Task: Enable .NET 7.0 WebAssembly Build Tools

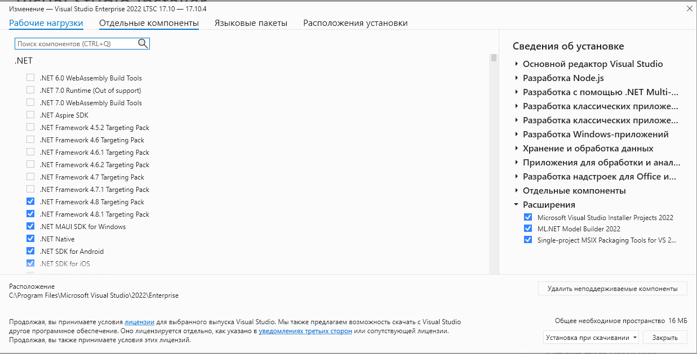Action: tap(30, 102)
